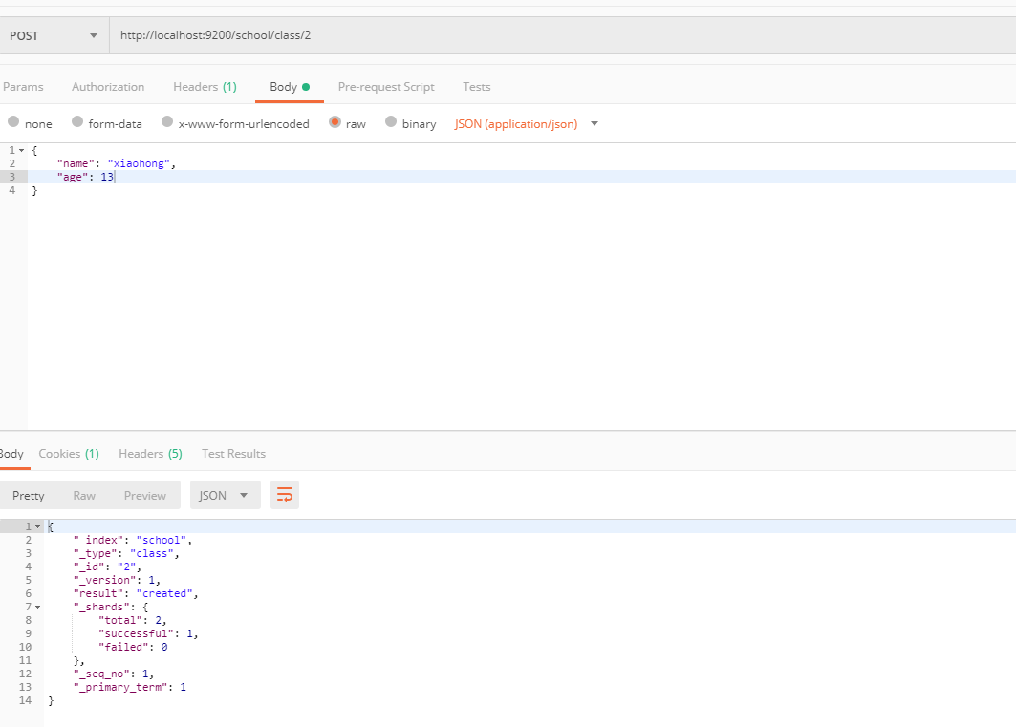Screen dimensions: 1016x727
Task: Switch response view to Preview
Action: click(x=145, y=495)
